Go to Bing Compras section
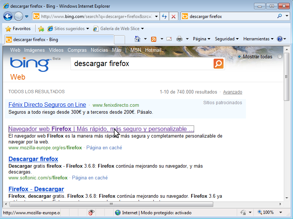 [x=77, y=50]
